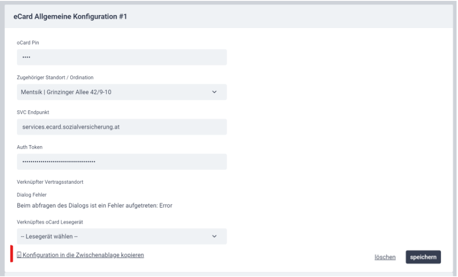Viewport: 458px width, 277px height.
Task: Click the clipboard icon before Konfiguration link
Action: coord(19,255)
